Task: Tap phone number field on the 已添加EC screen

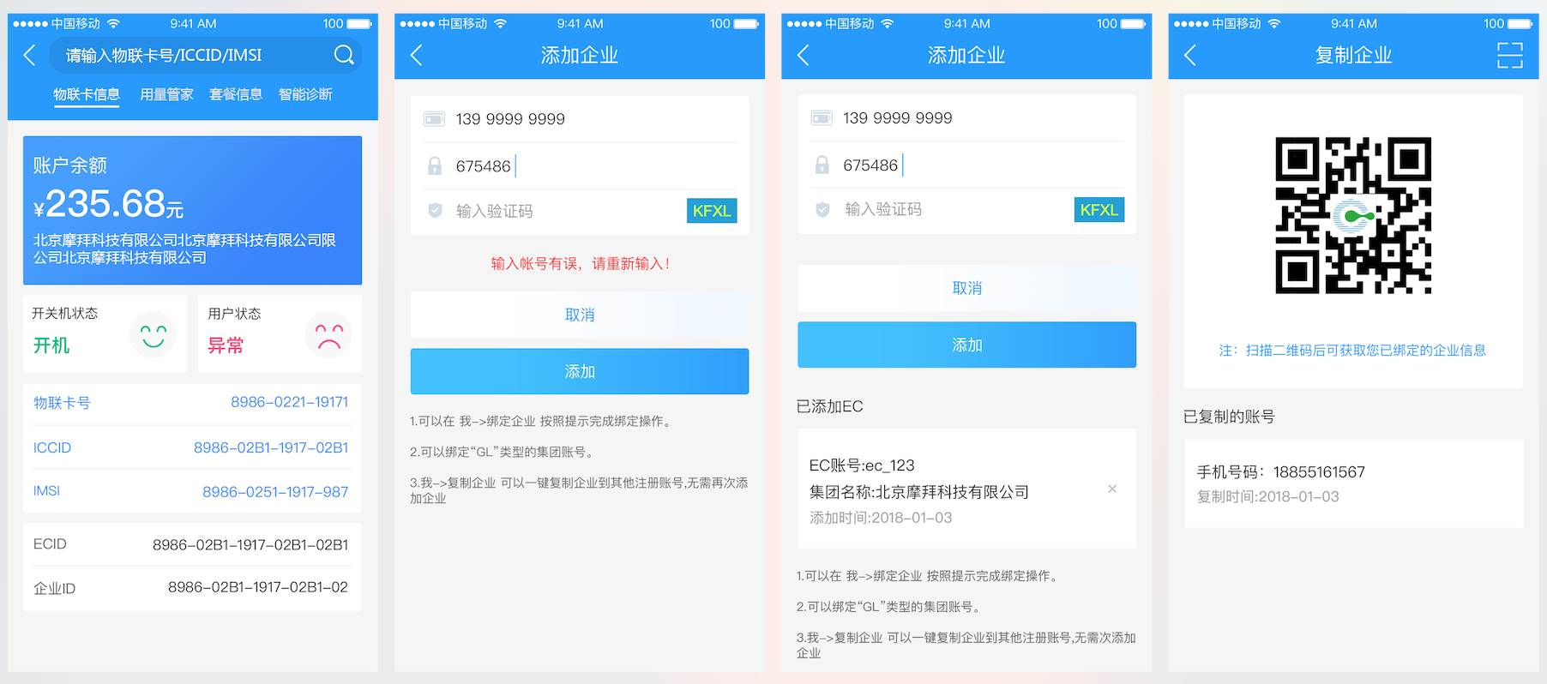Action: (966, 118)
